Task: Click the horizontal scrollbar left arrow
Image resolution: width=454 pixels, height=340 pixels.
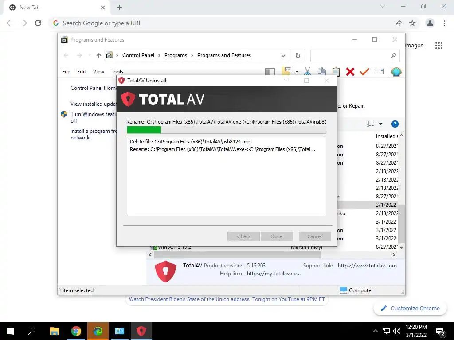Action: click(x=150, y=255)
